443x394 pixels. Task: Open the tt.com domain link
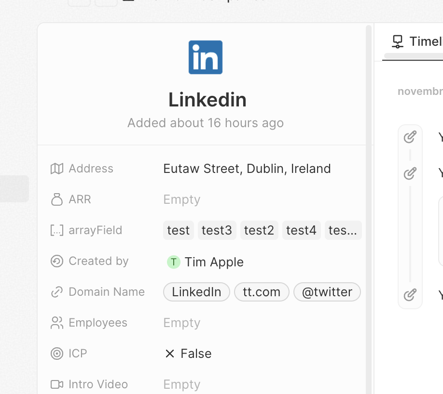coord(262,292)
